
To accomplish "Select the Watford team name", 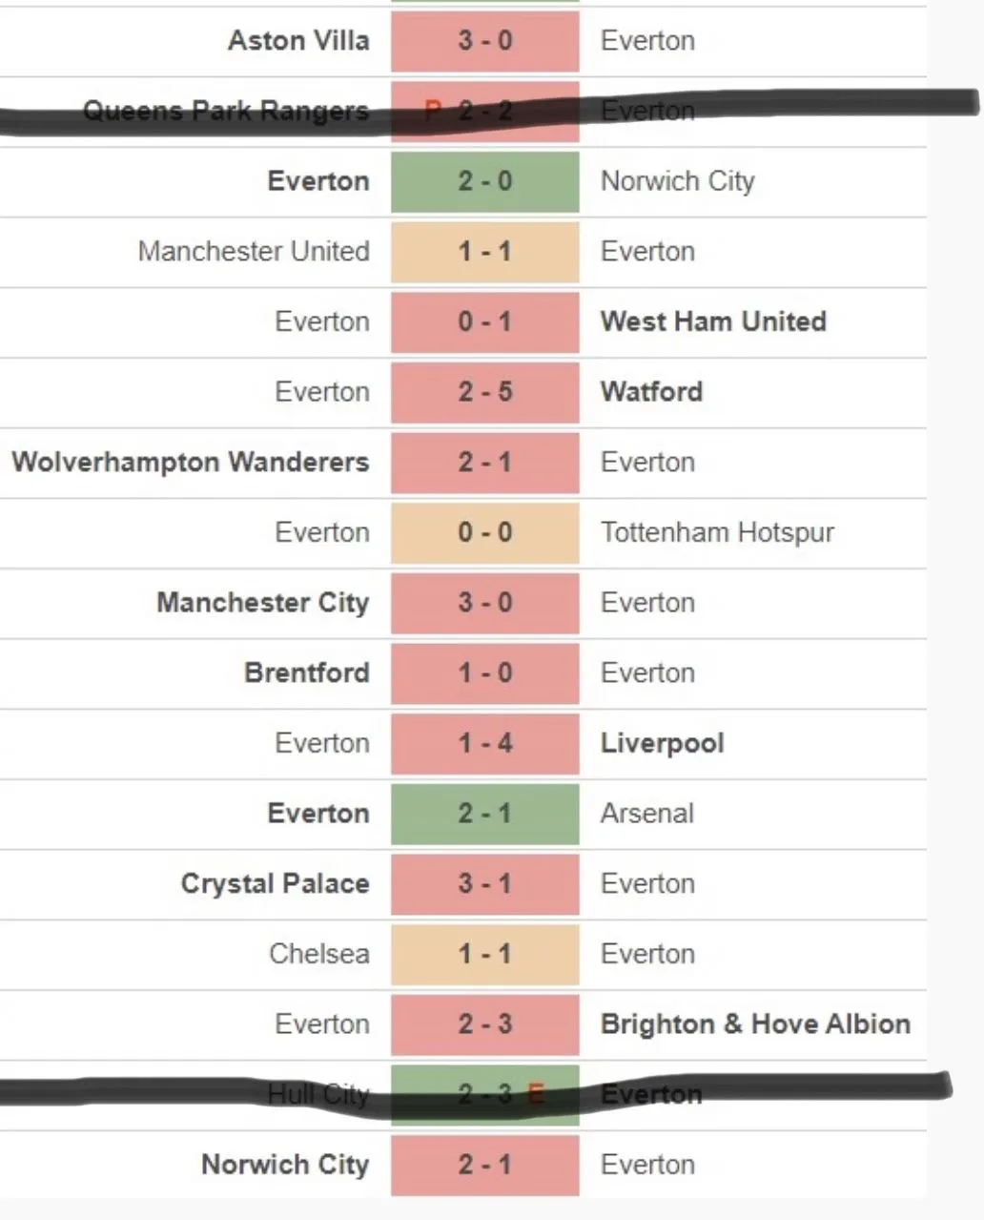I will tap(651, 392).
